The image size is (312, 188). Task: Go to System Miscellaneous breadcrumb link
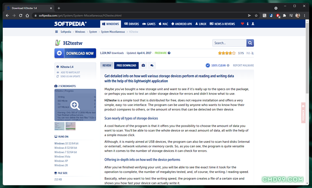tap(113, 32)
